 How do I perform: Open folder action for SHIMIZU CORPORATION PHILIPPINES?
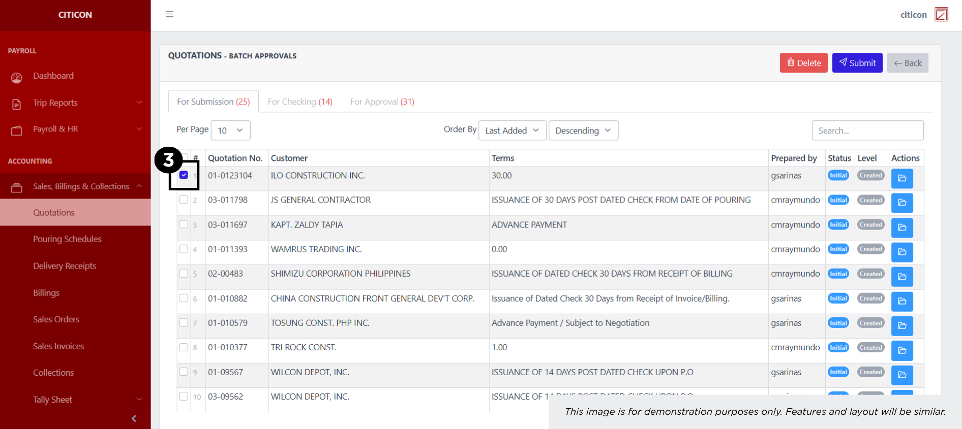(x=901, y=277)
